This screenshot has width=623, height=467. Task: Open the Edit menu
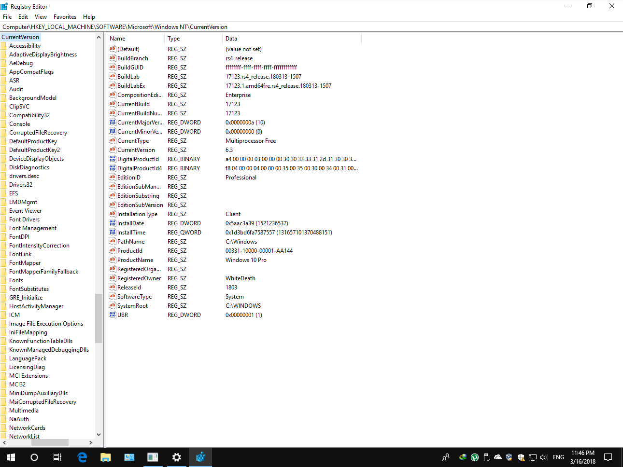click(x=23, y=16)
